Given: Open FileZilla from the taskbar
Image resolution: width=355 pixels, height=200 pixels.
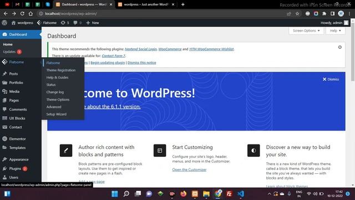Looking at the screenshot, I should [x=229, y=194].
